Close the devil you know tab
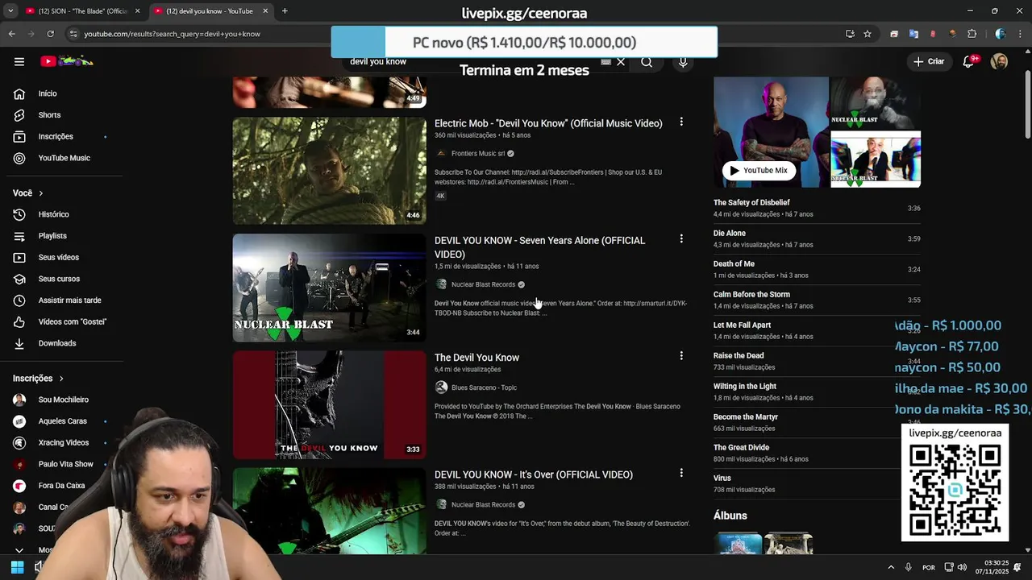 click(x=265, y=11)
